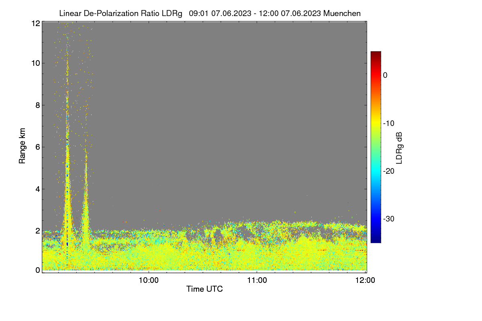Click the range tick label 2

pos(38,231)
